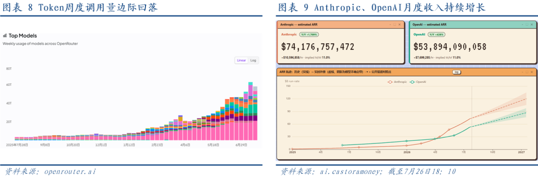Image resolution: width=538 pixels, height=182 pixels.
Task: Maximize the OpenAI estimated ARR window
Action: point(527,25)
